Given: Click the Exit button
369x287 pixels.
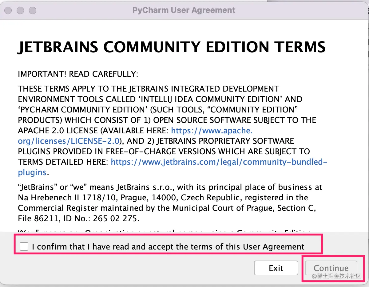Looking at the screenshot, I should (276, 268).
